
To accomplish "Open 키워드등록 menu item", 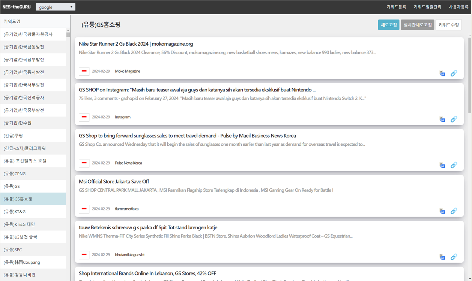I will coord(396,7).
